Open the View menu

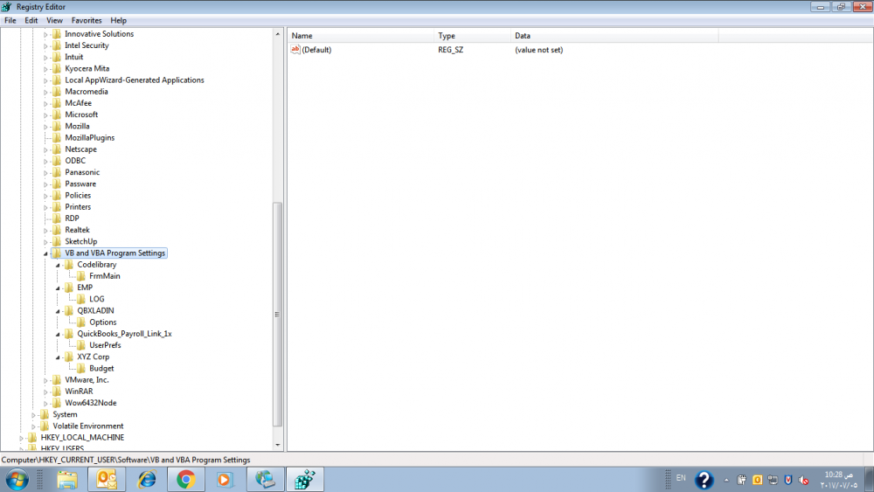[54, 21]
